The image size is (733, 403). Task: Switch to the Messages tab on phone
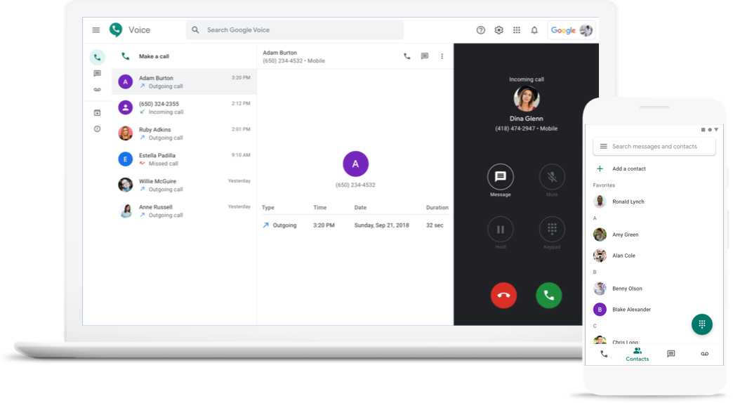click(x=671, y=354)
